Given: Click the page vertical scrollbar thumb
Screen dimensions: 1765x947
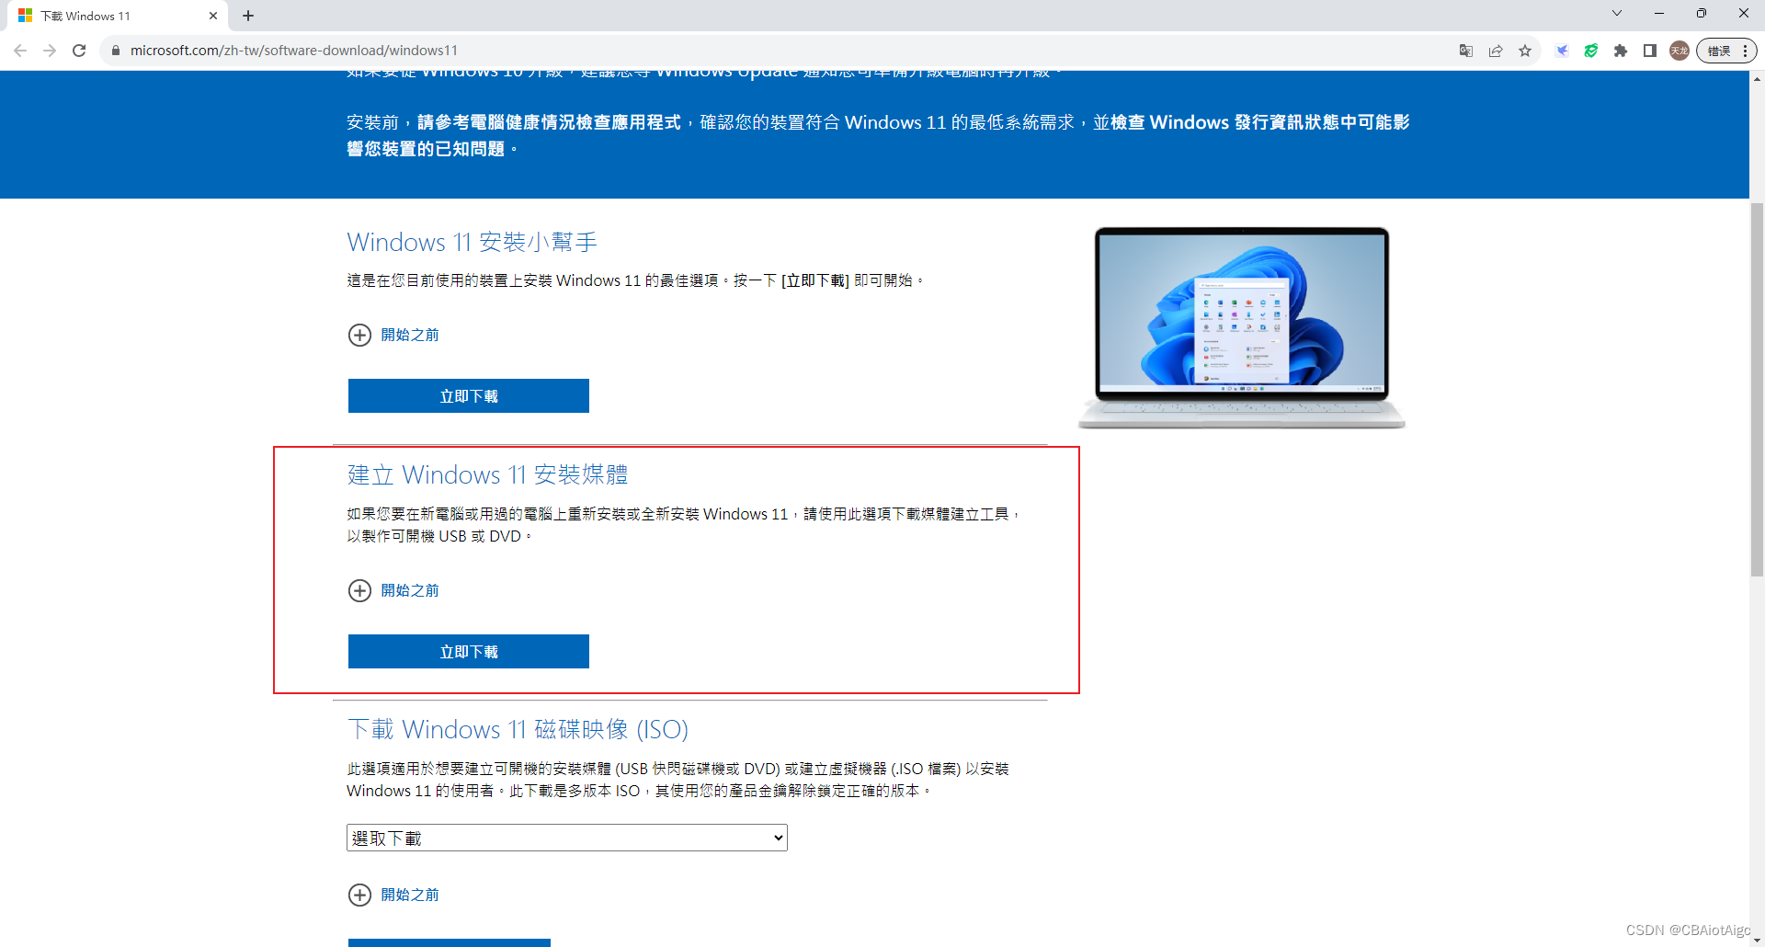Looking at the screenshot, I should (x=1757, y=389).
